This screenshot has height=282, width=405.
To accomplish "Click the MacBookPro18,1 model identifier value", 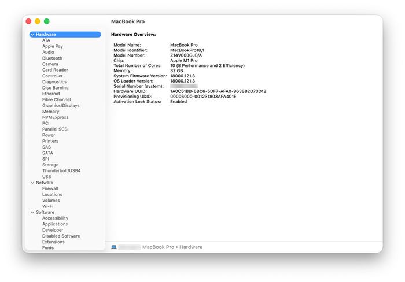I will [x=187, y=50].
